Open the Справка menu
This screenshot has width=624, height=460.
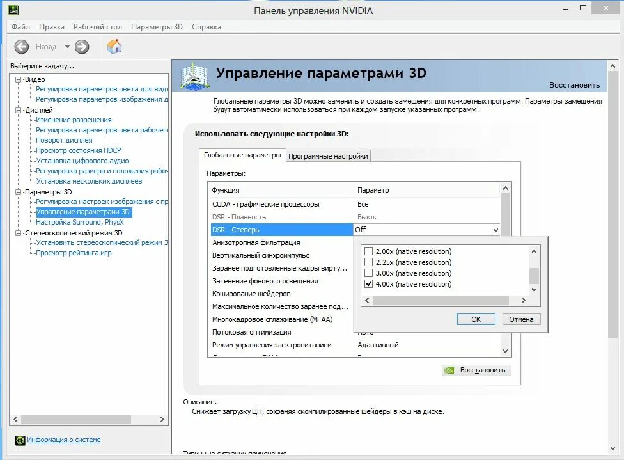[206, 27]
